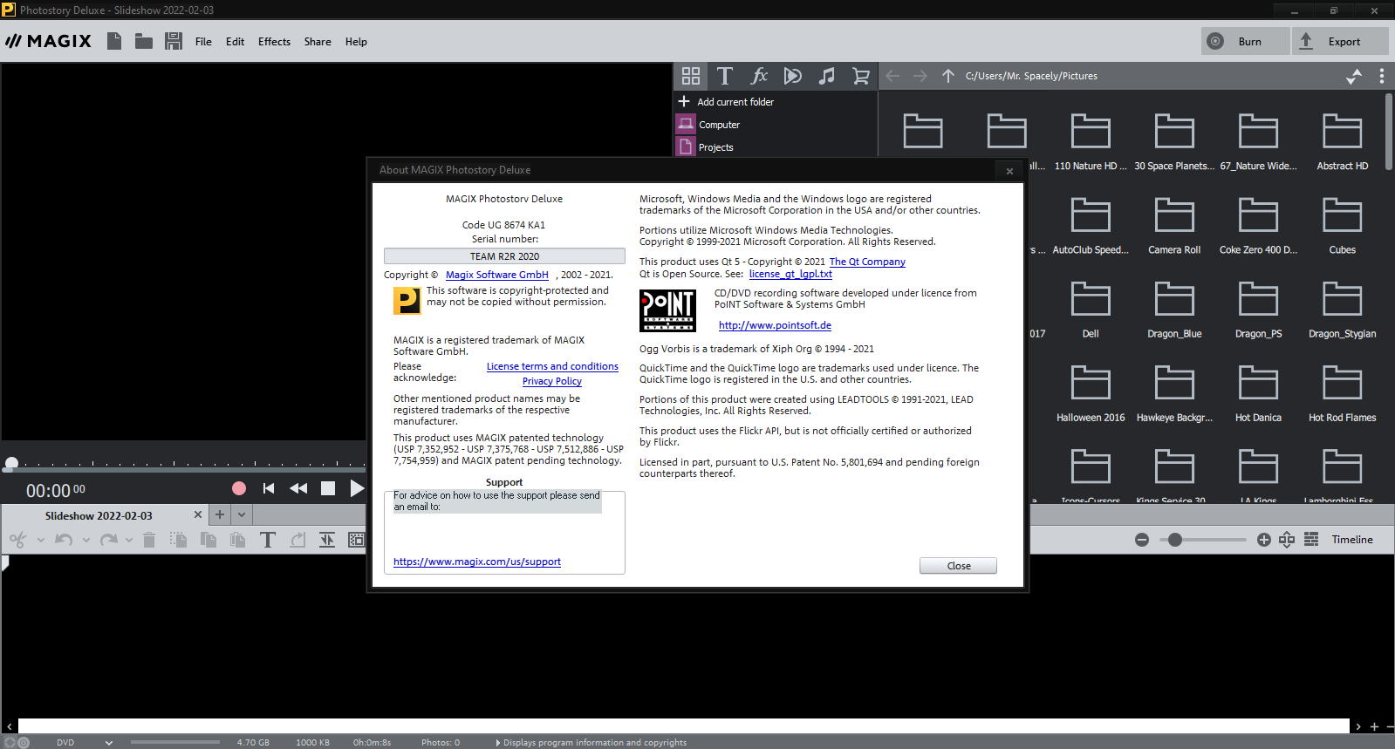Screen dimensions: 1395x749
Task: Open the File menu
Action: pos(203,42)
